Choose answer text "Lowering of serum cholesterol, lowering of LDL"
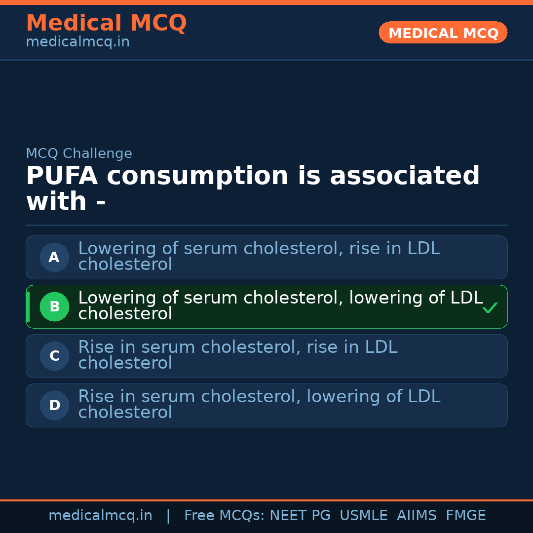 tap(280, 298)
